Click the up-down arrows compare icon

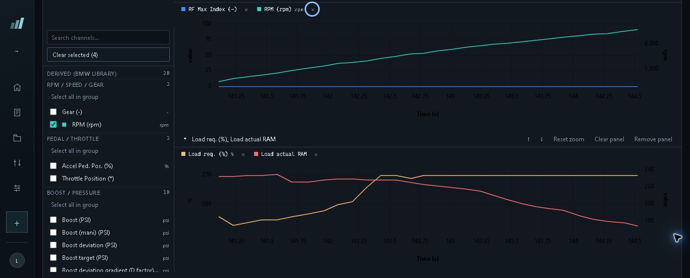pos(17,163)
